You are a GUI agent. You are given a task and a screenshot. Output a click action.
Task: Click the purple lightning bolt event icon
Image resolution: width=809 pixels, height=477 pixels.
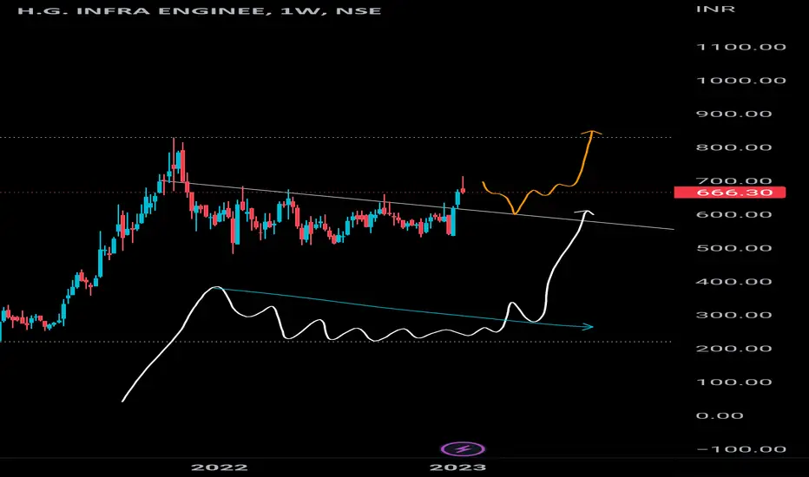463,449
